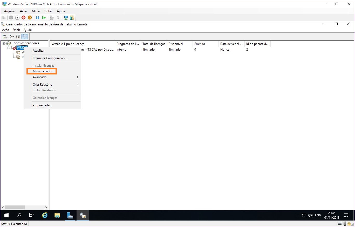Click the licensing manager title bar icon
Viewport: 355px width, 227px height.
pos(3,24)
